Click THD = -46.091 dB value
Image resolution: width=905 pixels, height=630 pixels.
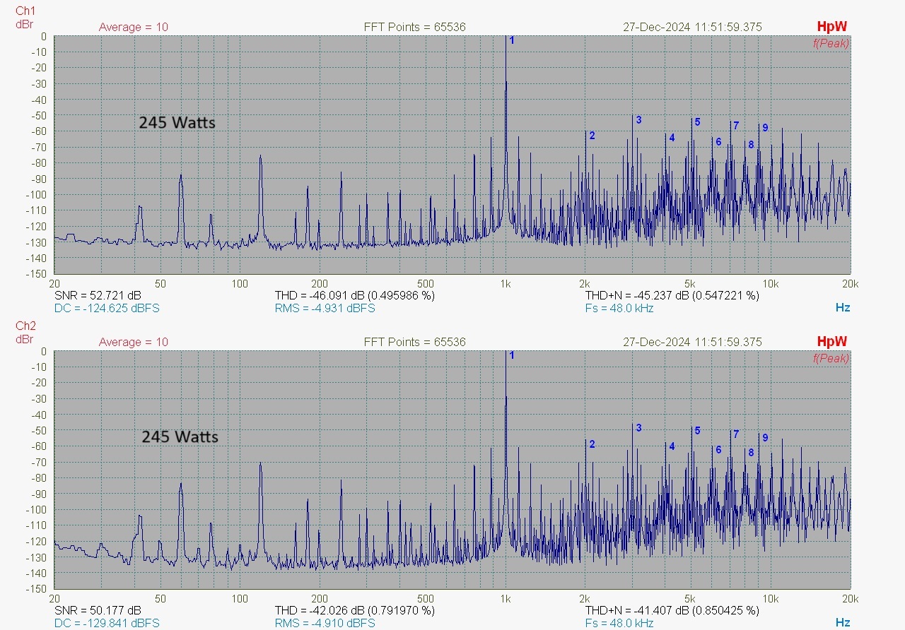(x=355, y=295)
